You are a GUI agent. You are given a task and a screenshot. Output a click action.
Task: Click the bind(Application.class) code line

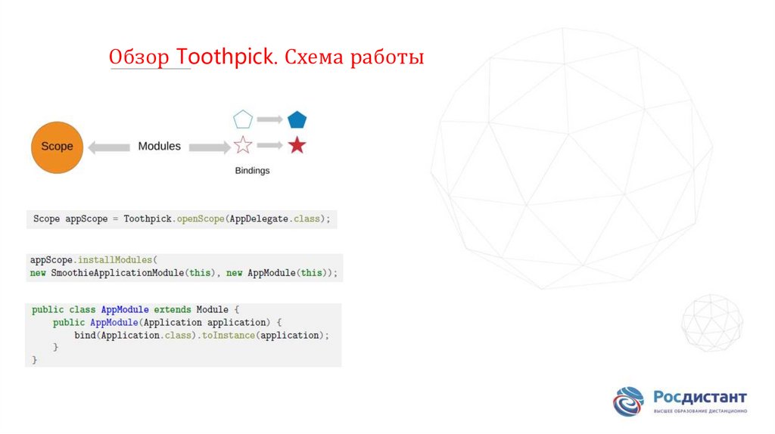[x=201, y=335]
